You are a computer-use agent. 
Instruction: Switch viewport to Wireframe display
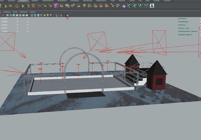point(32,15)
